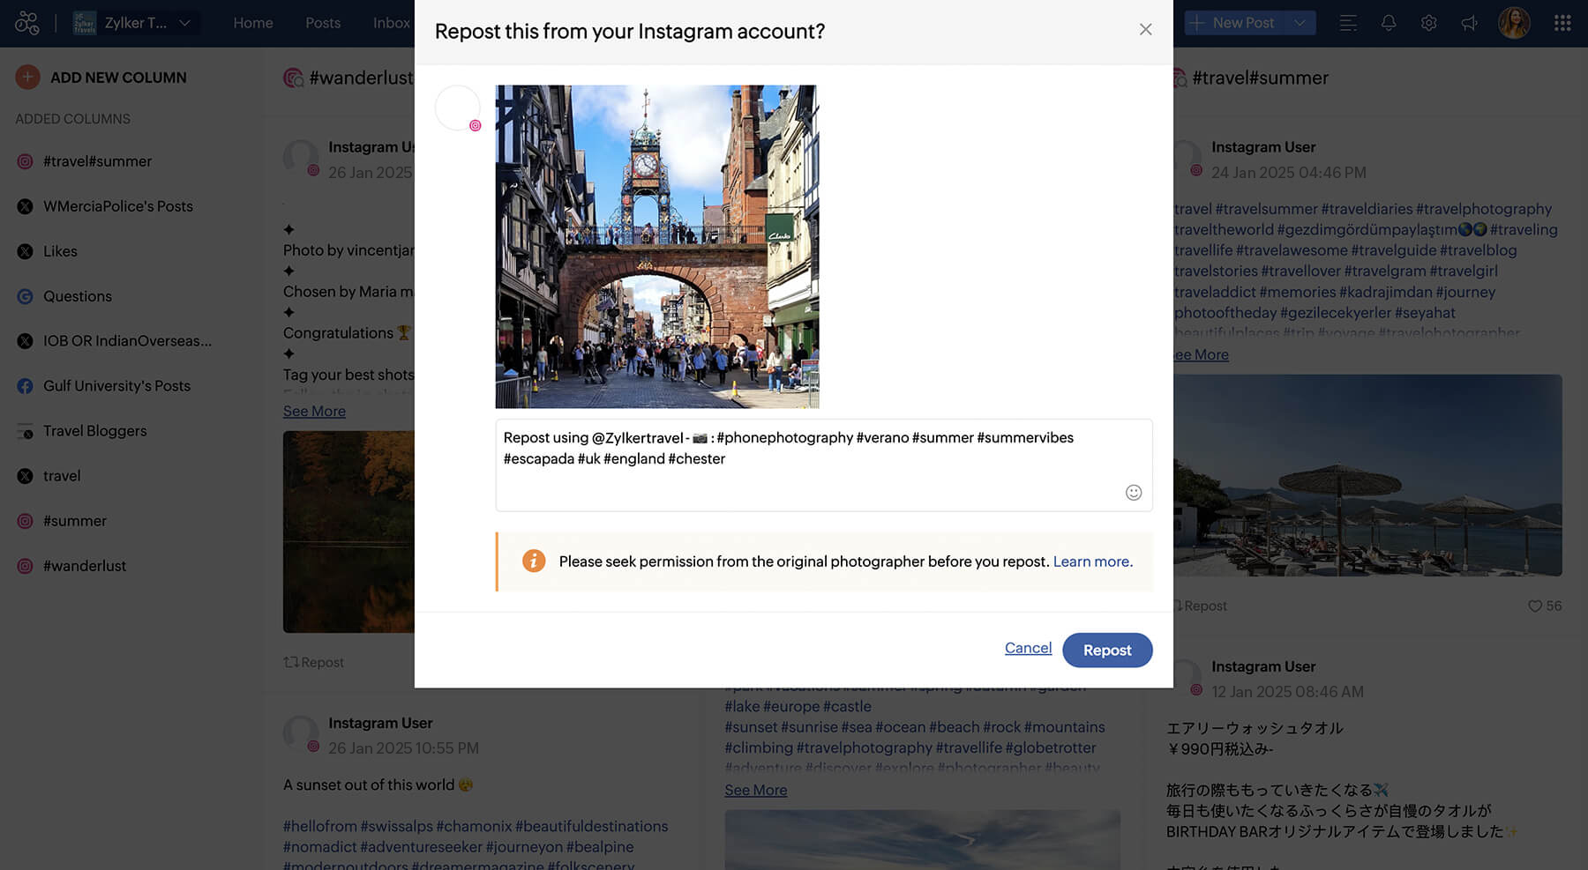The height and width of the screenshot is (870, 1588).
Task: Click the emoji picker smiley icon
Action: pyautogui.click(x=1134, y=493)
